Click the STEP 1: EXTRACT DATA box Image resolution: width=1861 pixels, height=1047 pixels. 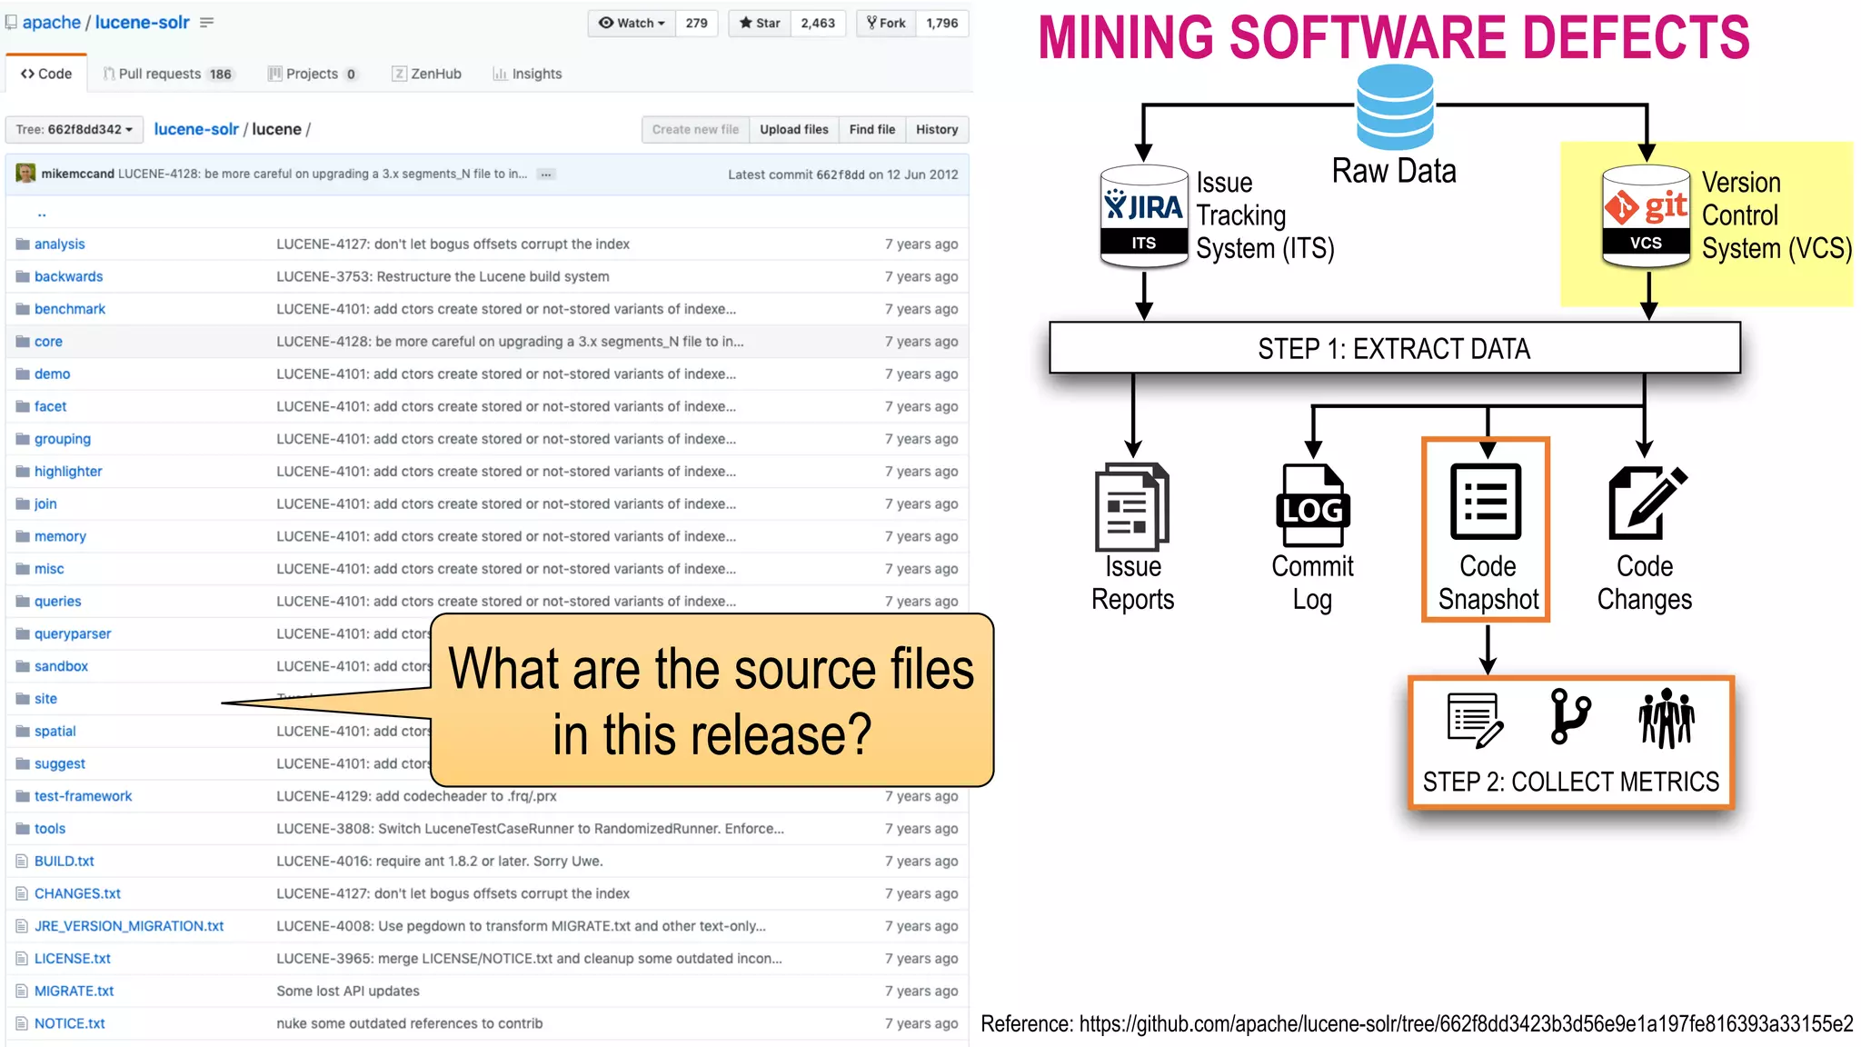tap(1395, 348)
